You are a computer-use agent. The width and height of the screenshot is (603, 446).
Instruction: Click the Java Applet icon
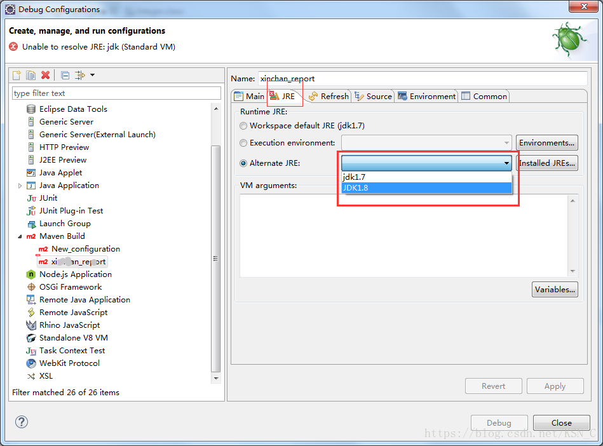31,173
